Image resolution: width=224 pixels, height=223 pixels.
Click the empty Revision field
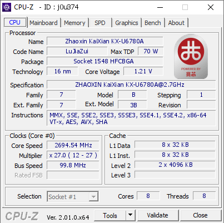coord(201,105)
